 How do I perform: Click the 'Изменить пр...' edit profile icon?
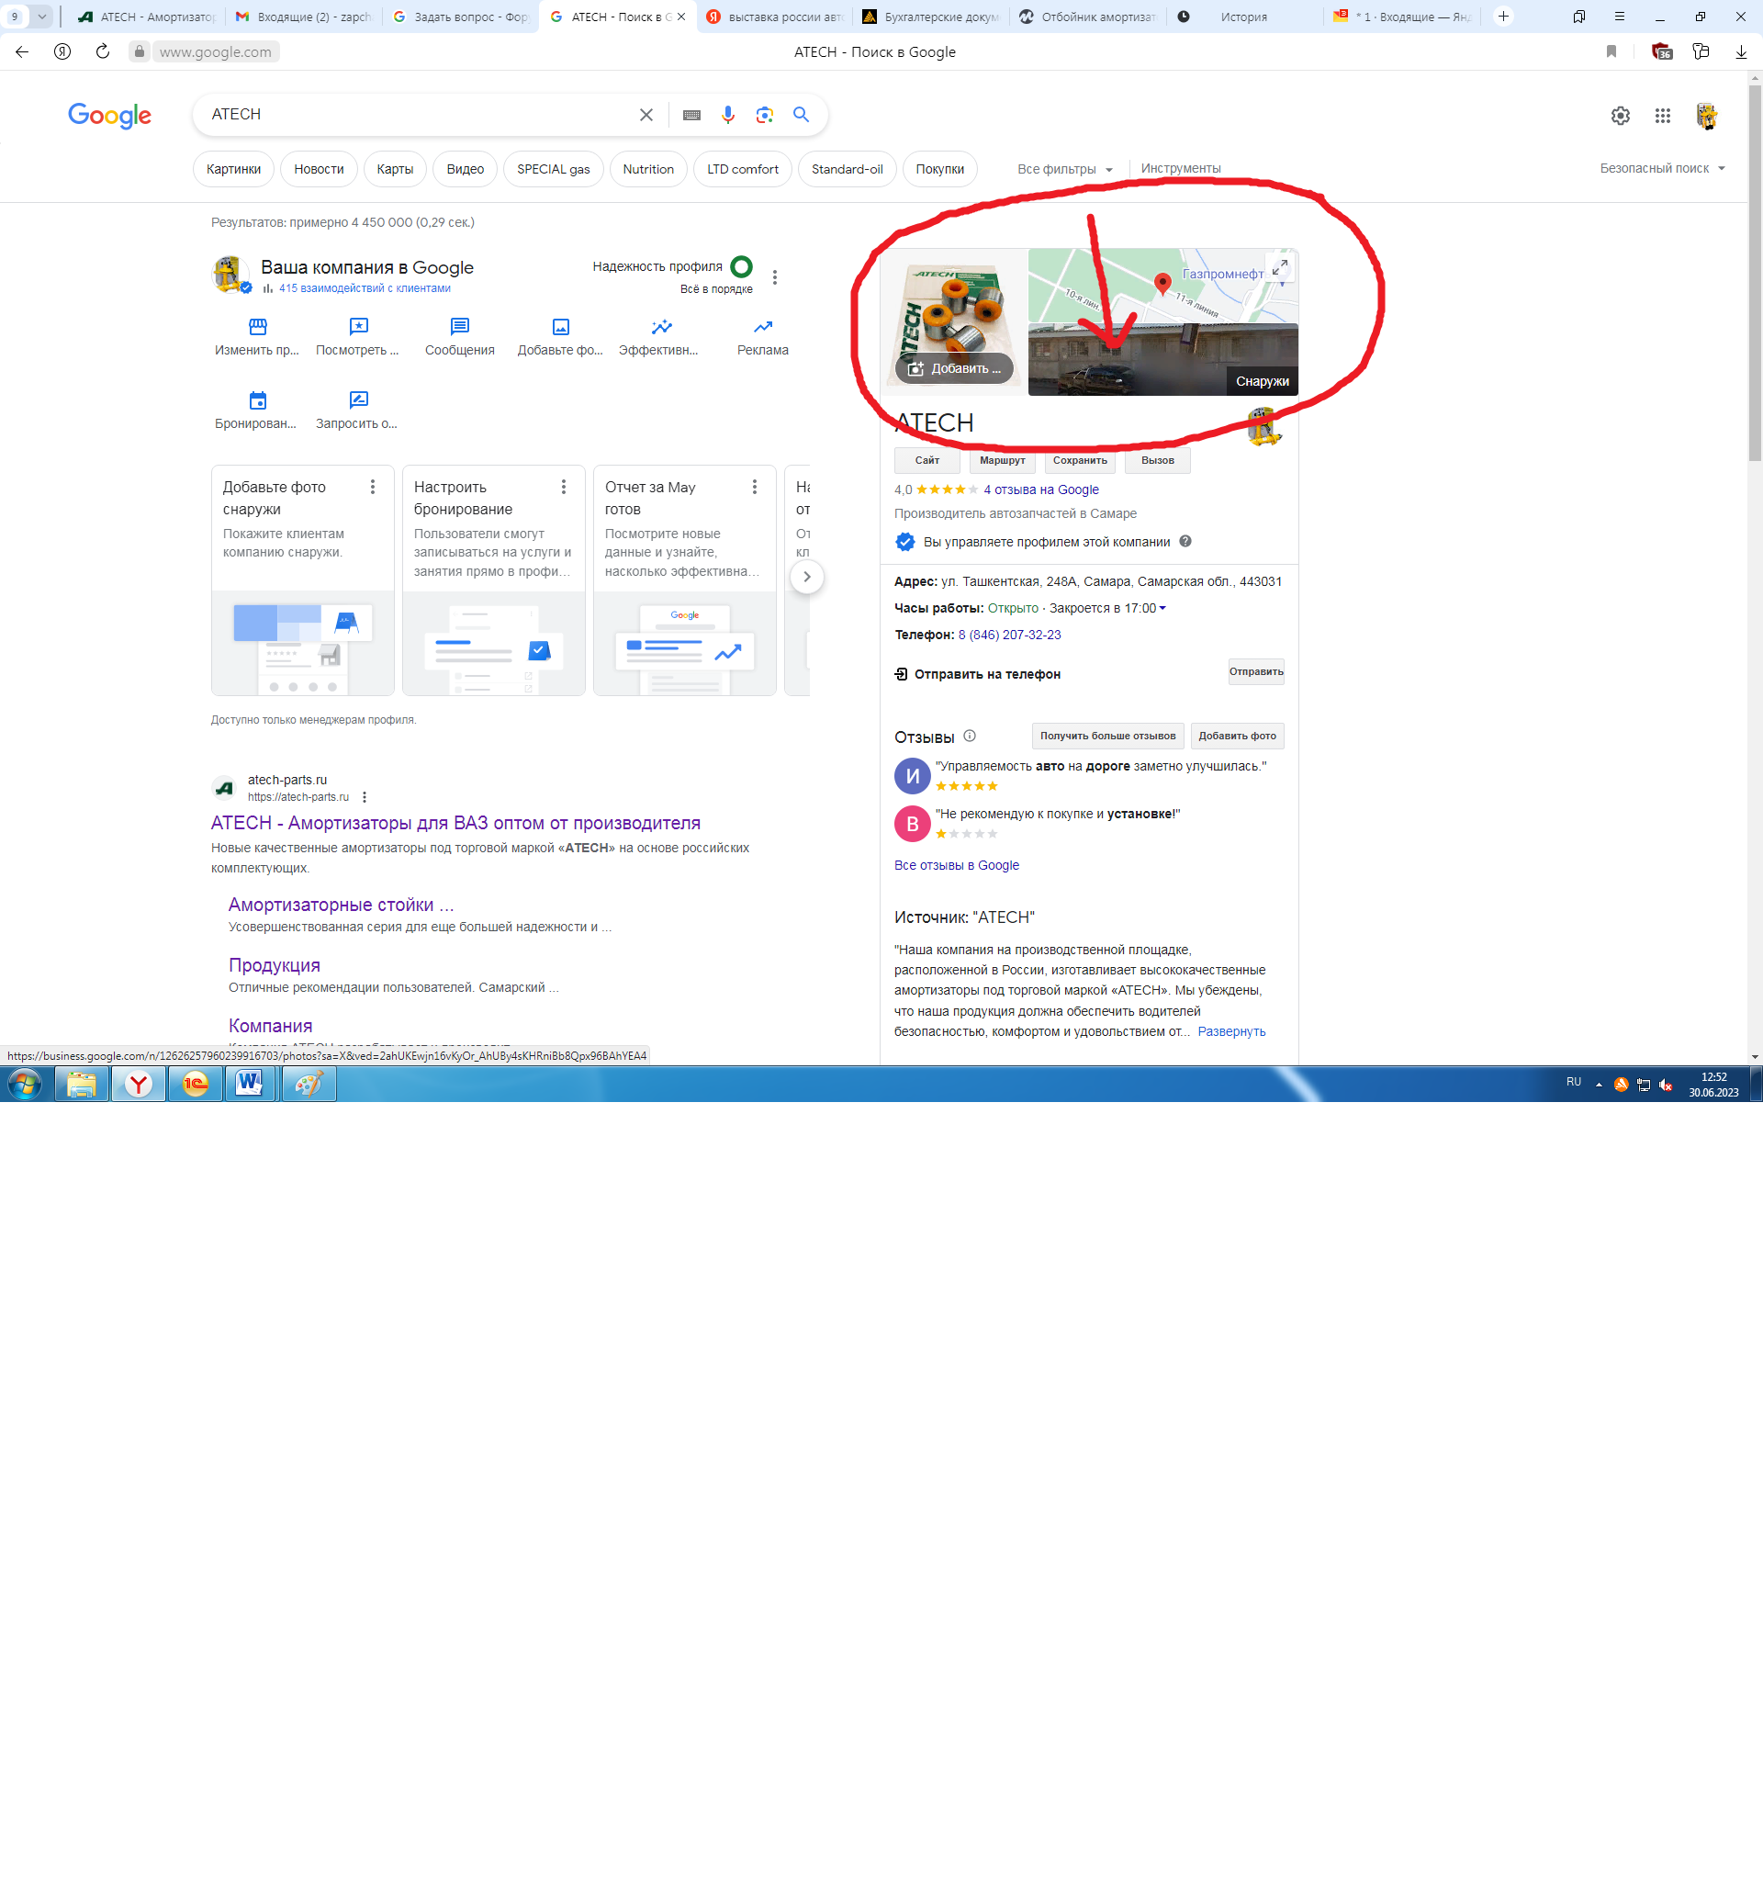click(x=257, y=327)
